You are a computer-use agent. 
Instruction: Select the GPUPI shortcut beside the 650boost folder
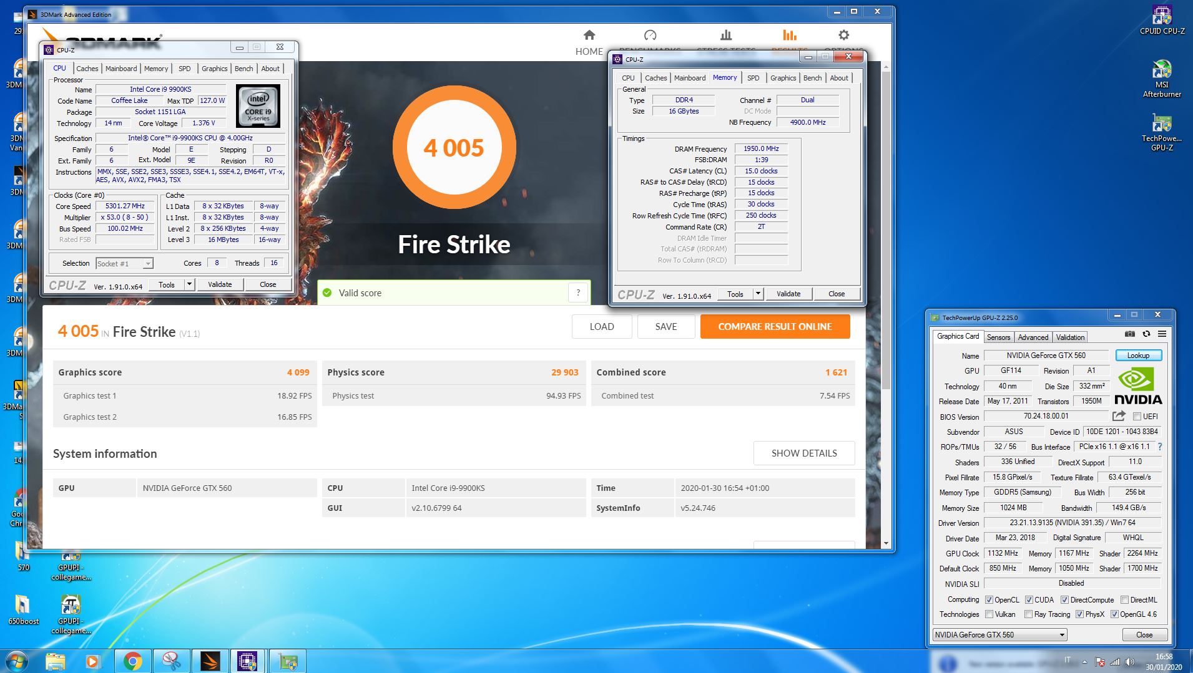click(x=71, y=614)
